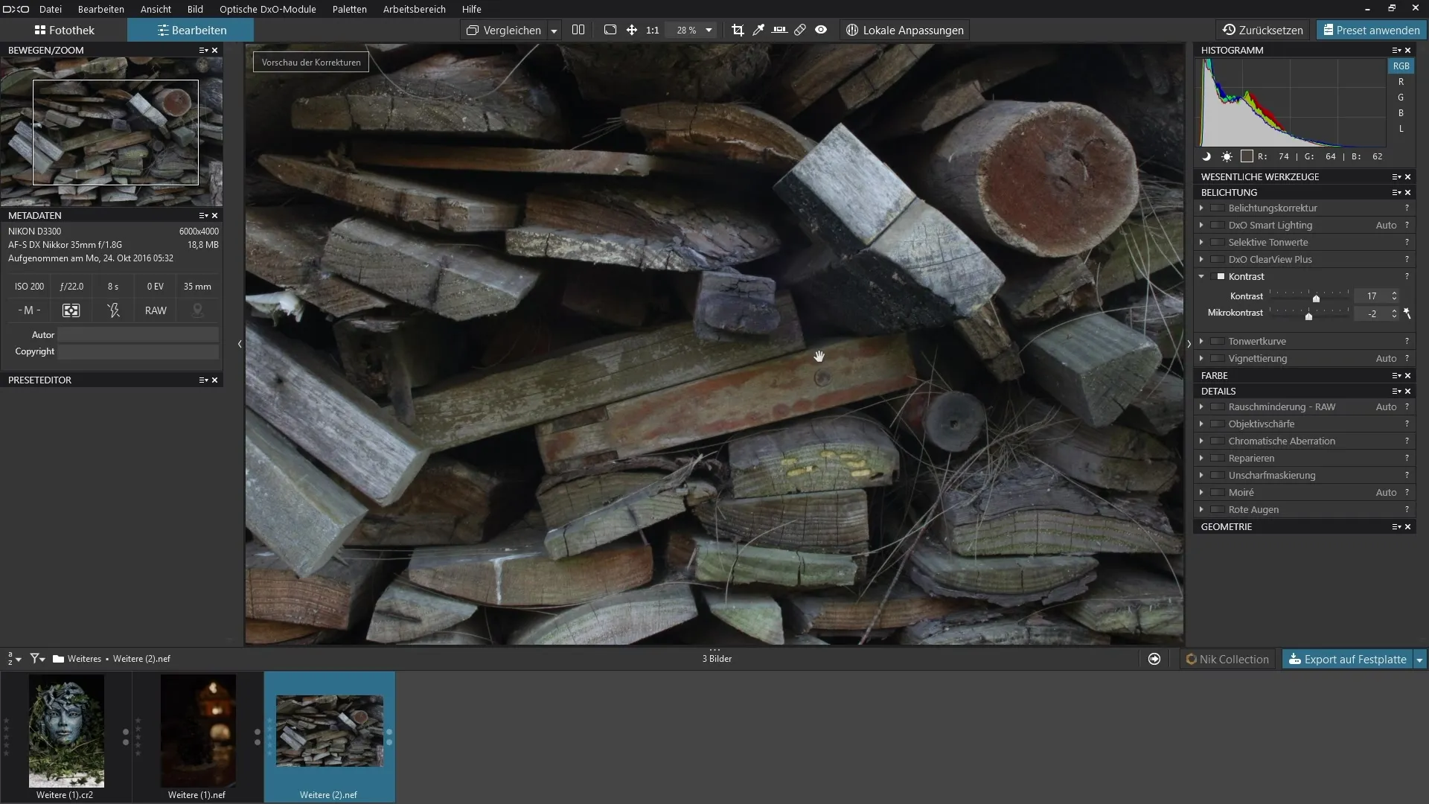Close the Bewegen/Zoom palette
This screenshot has width=1429, height=804.
[215, 51]
